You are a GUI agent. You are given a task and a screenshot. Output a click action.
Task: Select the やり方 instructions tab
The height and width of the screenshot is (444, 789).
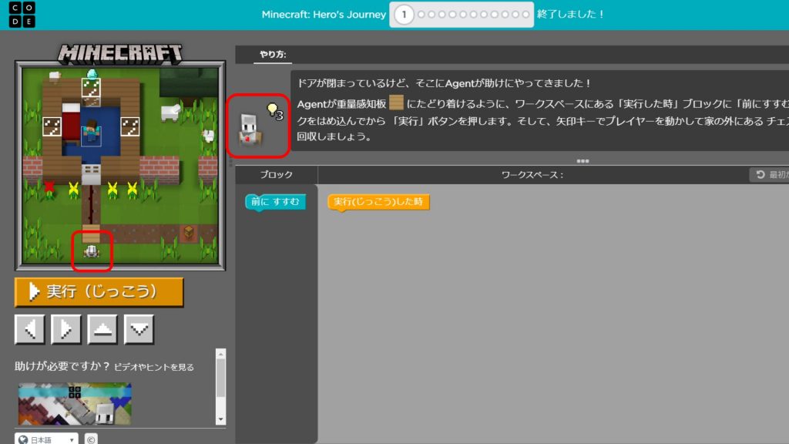click(273, 55)
